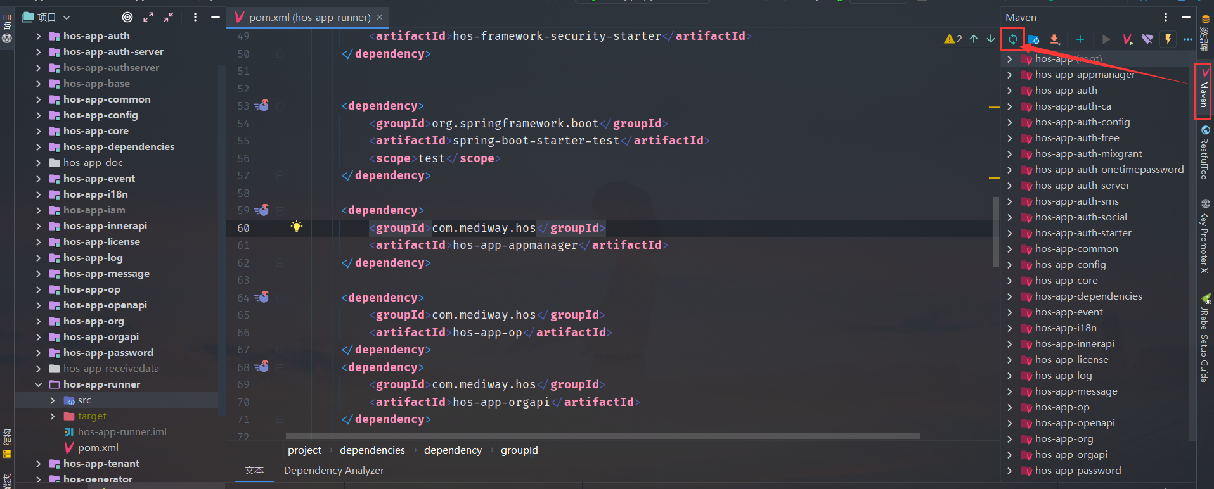
Task: Click download sources and documentation icon
Action: [x=1054, y=39]
